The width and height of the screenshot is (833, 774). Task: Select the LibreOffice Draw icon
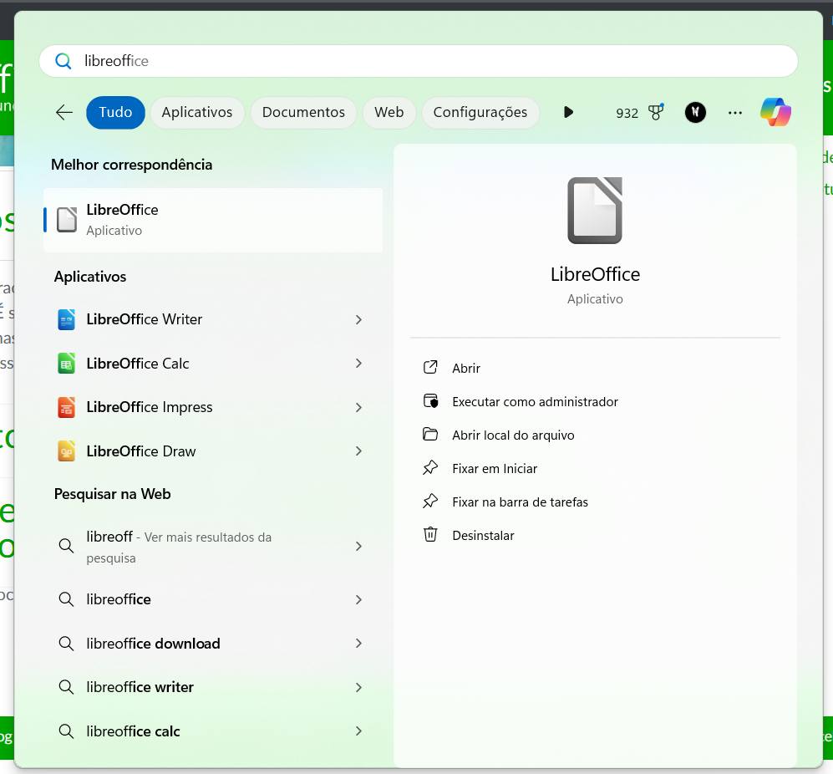(67, 451)
